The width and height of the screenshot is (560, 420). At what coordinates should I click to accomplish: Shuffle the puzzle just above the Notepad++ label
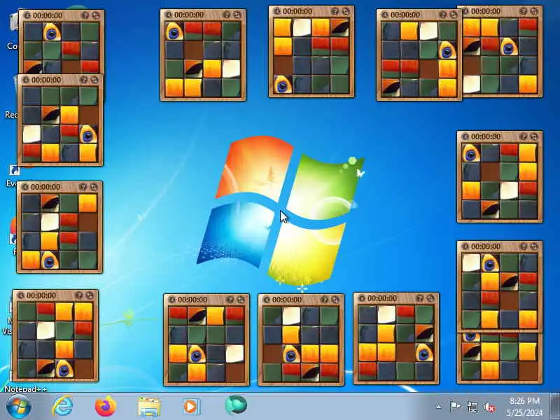90,295
